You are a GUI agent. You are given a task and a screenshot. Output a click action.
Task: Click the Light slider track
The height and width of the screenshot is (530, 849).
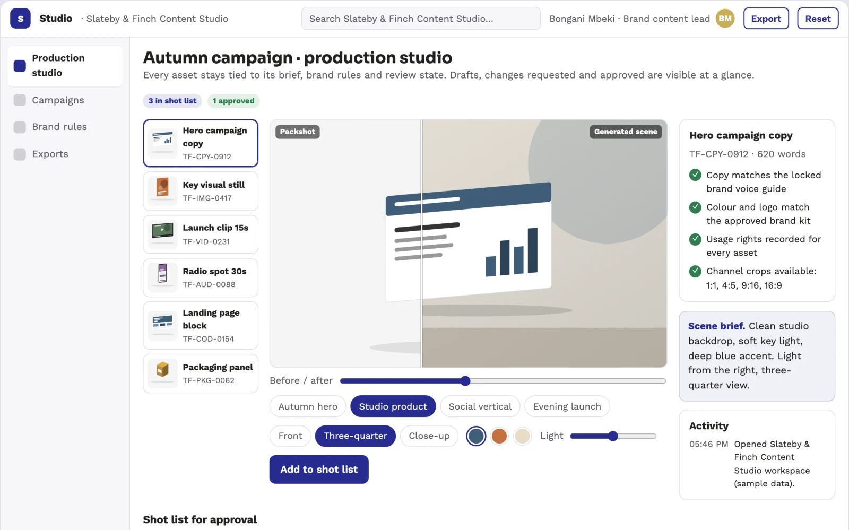coord(613,436)
